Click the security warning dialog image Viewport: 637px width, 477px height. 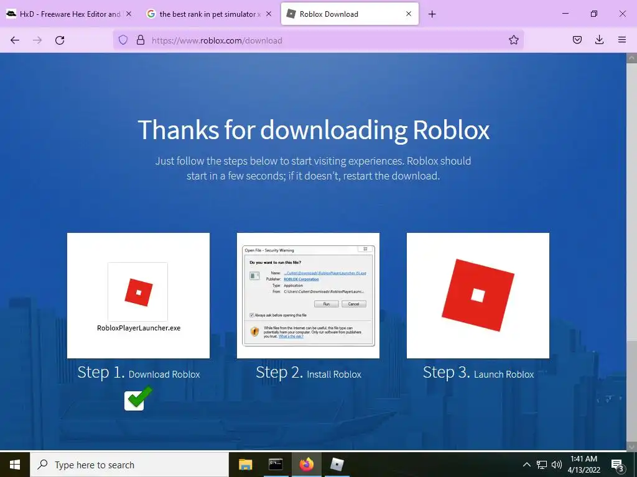pos(309,296)
